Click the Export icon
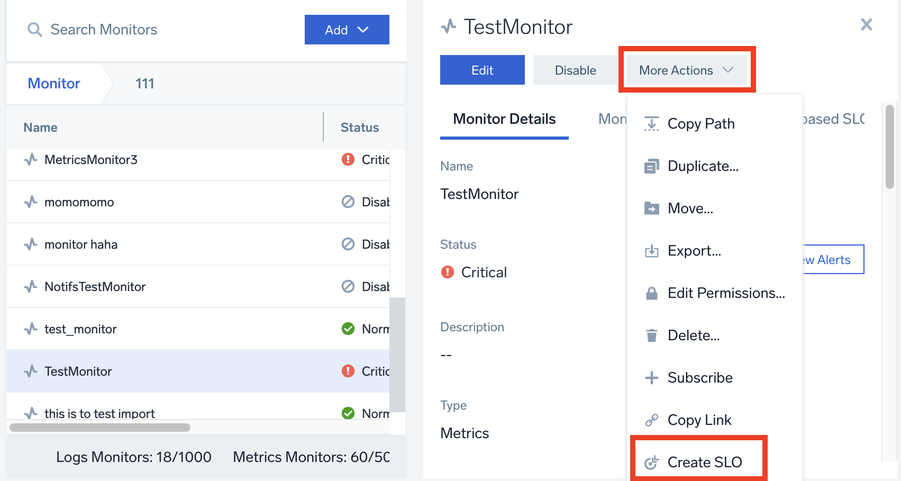The width and height of the screenshot is (901, 481). pyautogui.click(x=651, y=250)
